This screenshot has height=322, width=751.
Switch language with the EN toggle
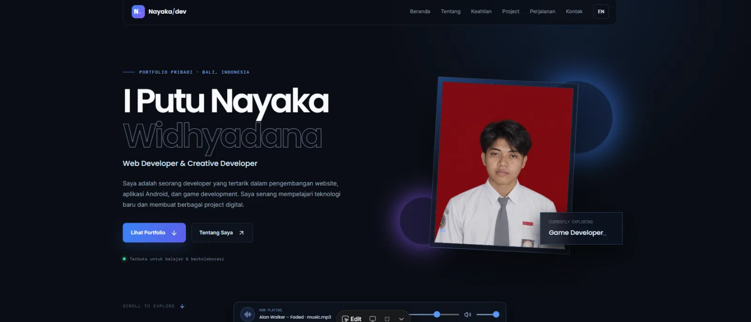601,12
